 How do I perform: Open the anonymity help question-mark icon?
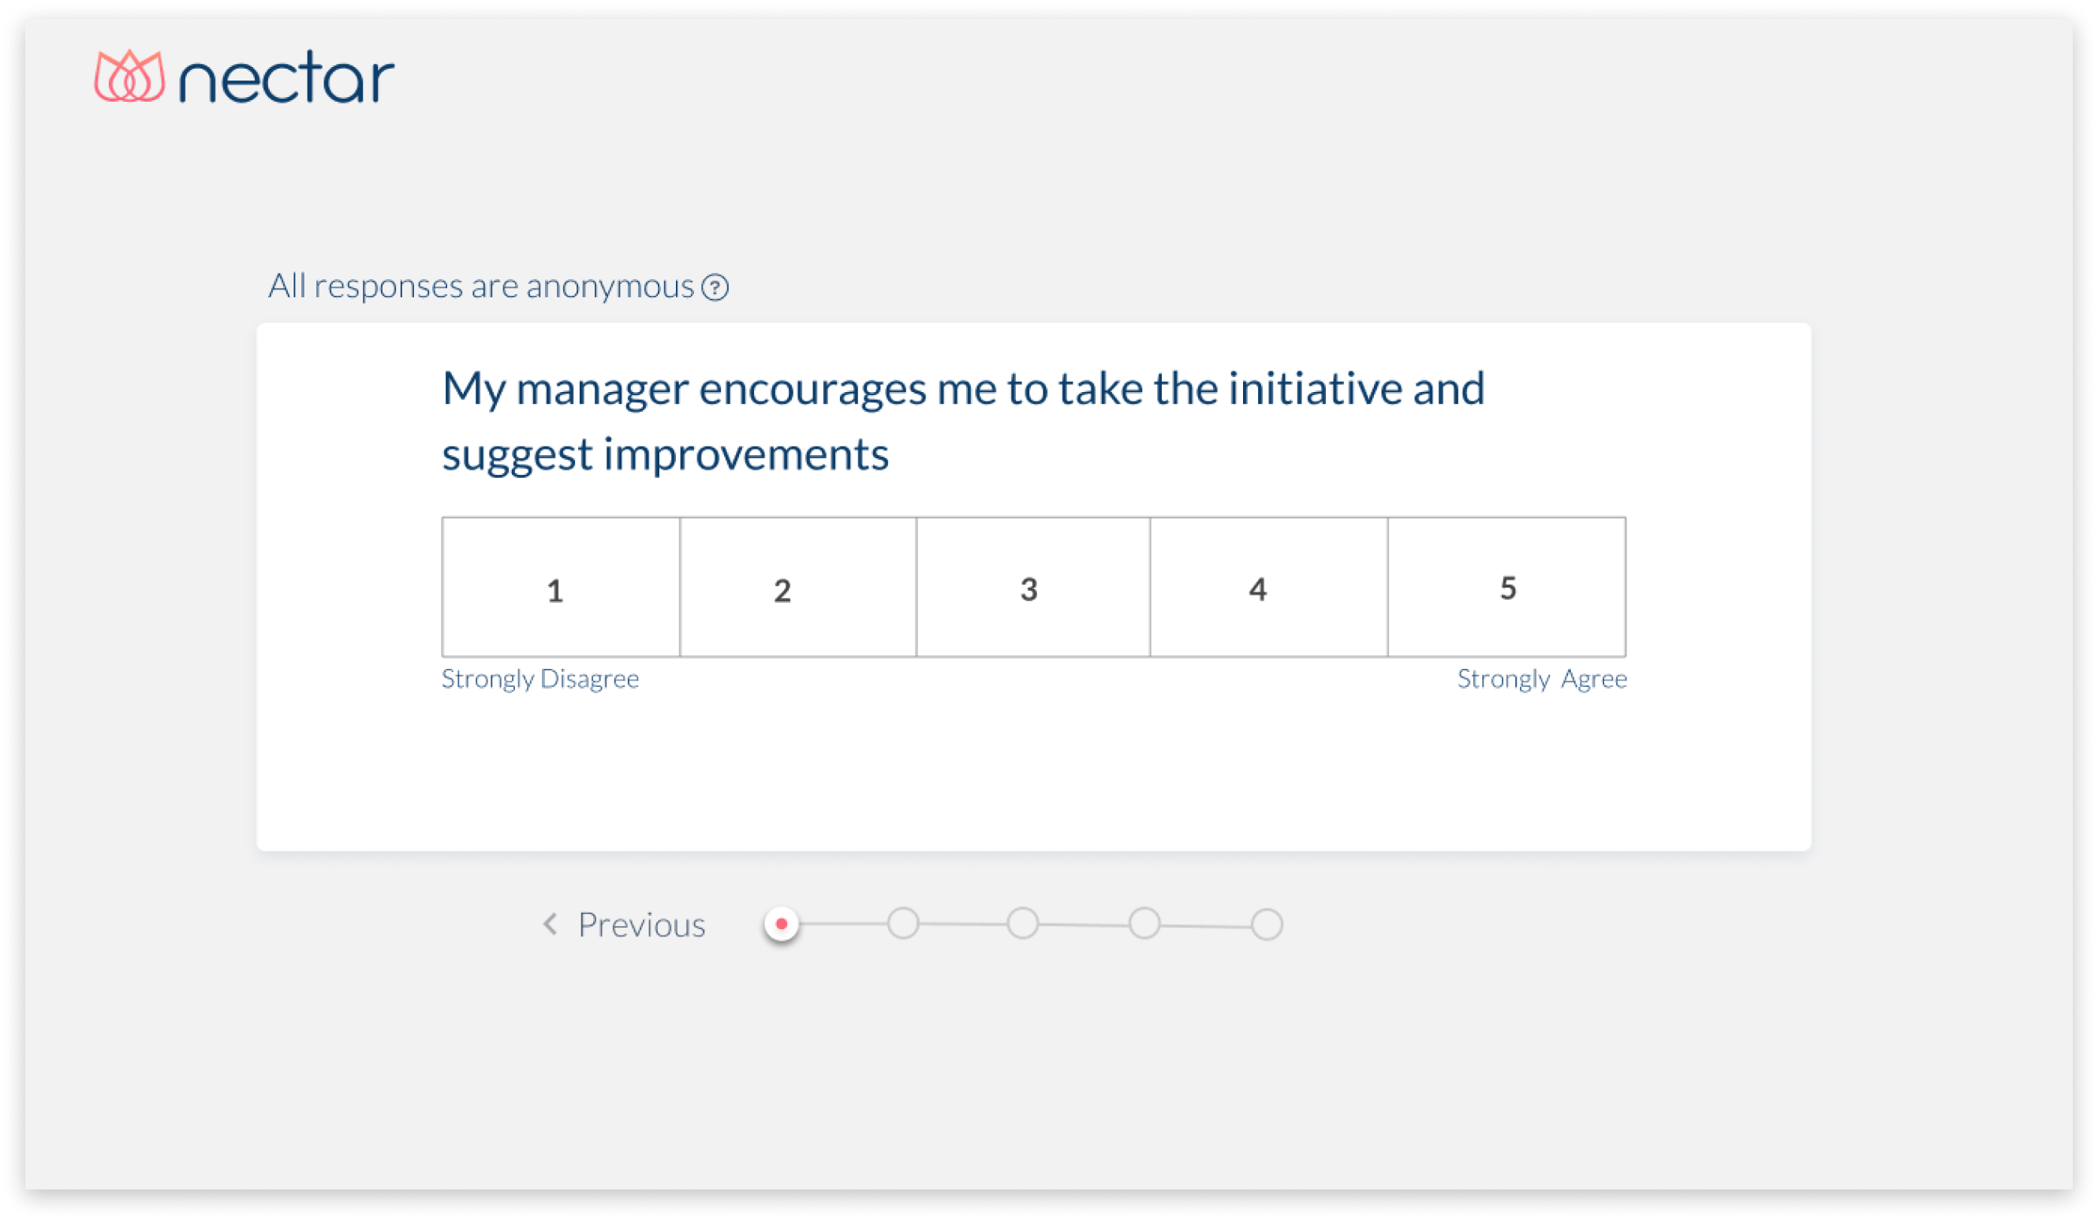(715, 287)
